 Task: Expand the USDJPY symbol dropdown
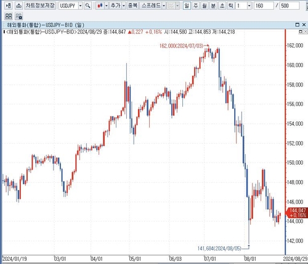click(81, 6)
